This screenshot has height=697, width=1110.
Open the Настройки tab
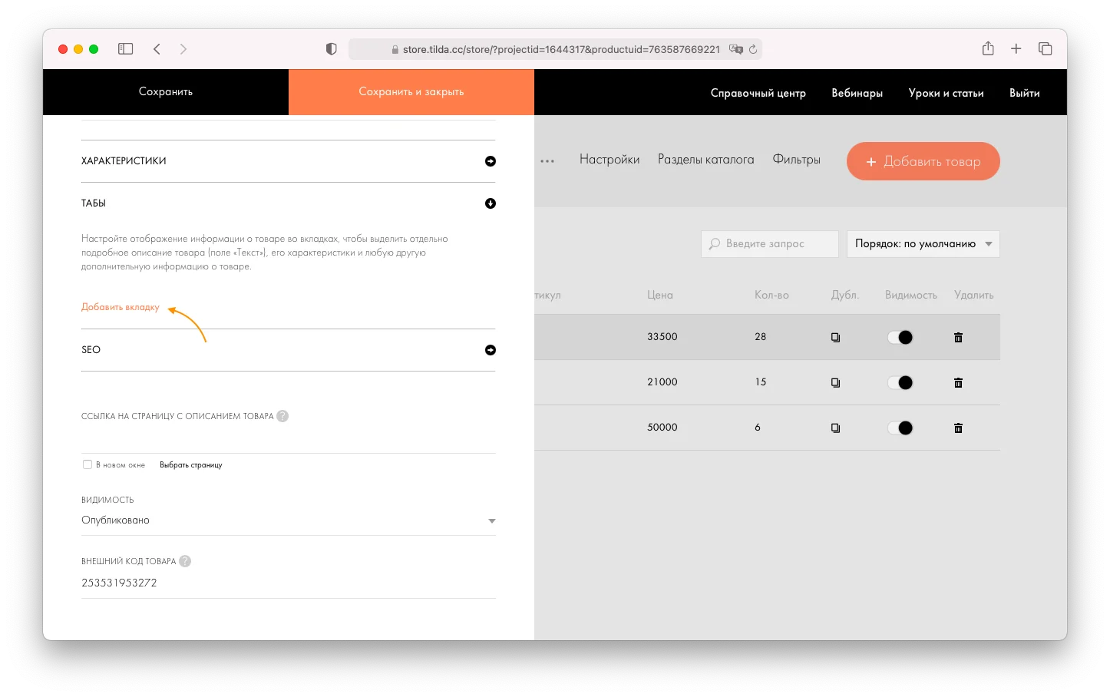610,160
